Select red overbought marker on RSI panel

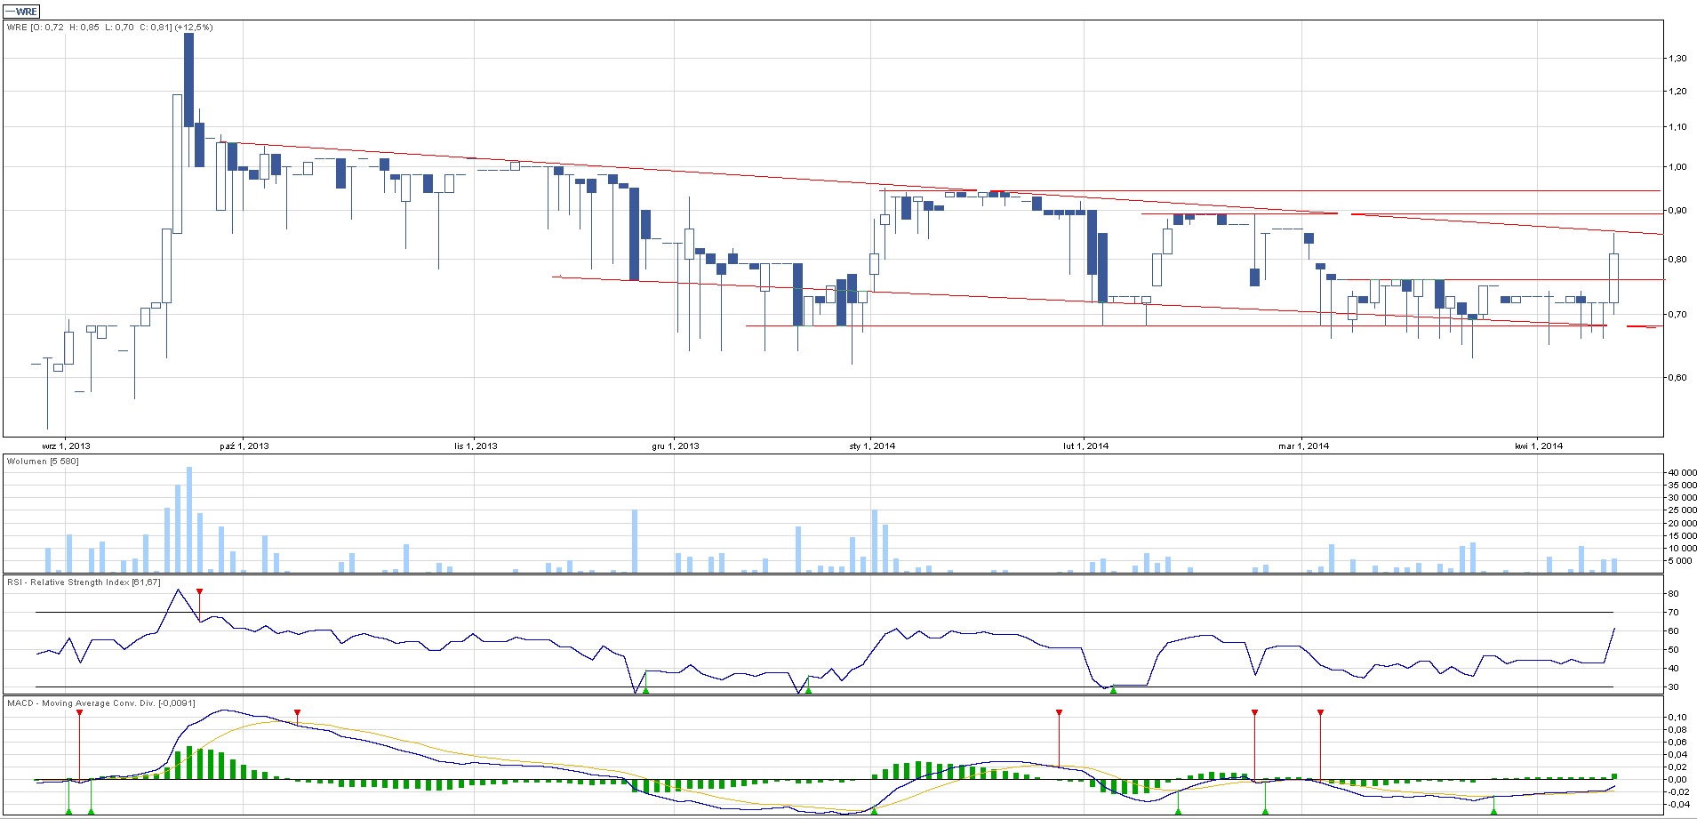pyautogui.click(x=199, y=591)
